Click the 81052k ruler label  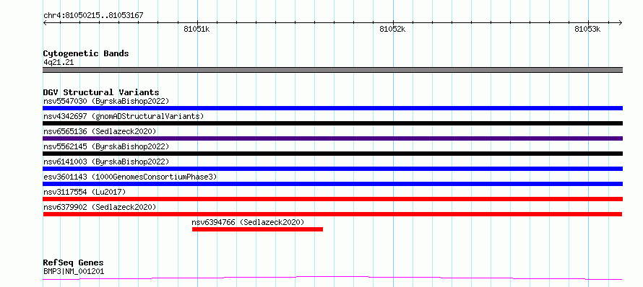point(392,29)
